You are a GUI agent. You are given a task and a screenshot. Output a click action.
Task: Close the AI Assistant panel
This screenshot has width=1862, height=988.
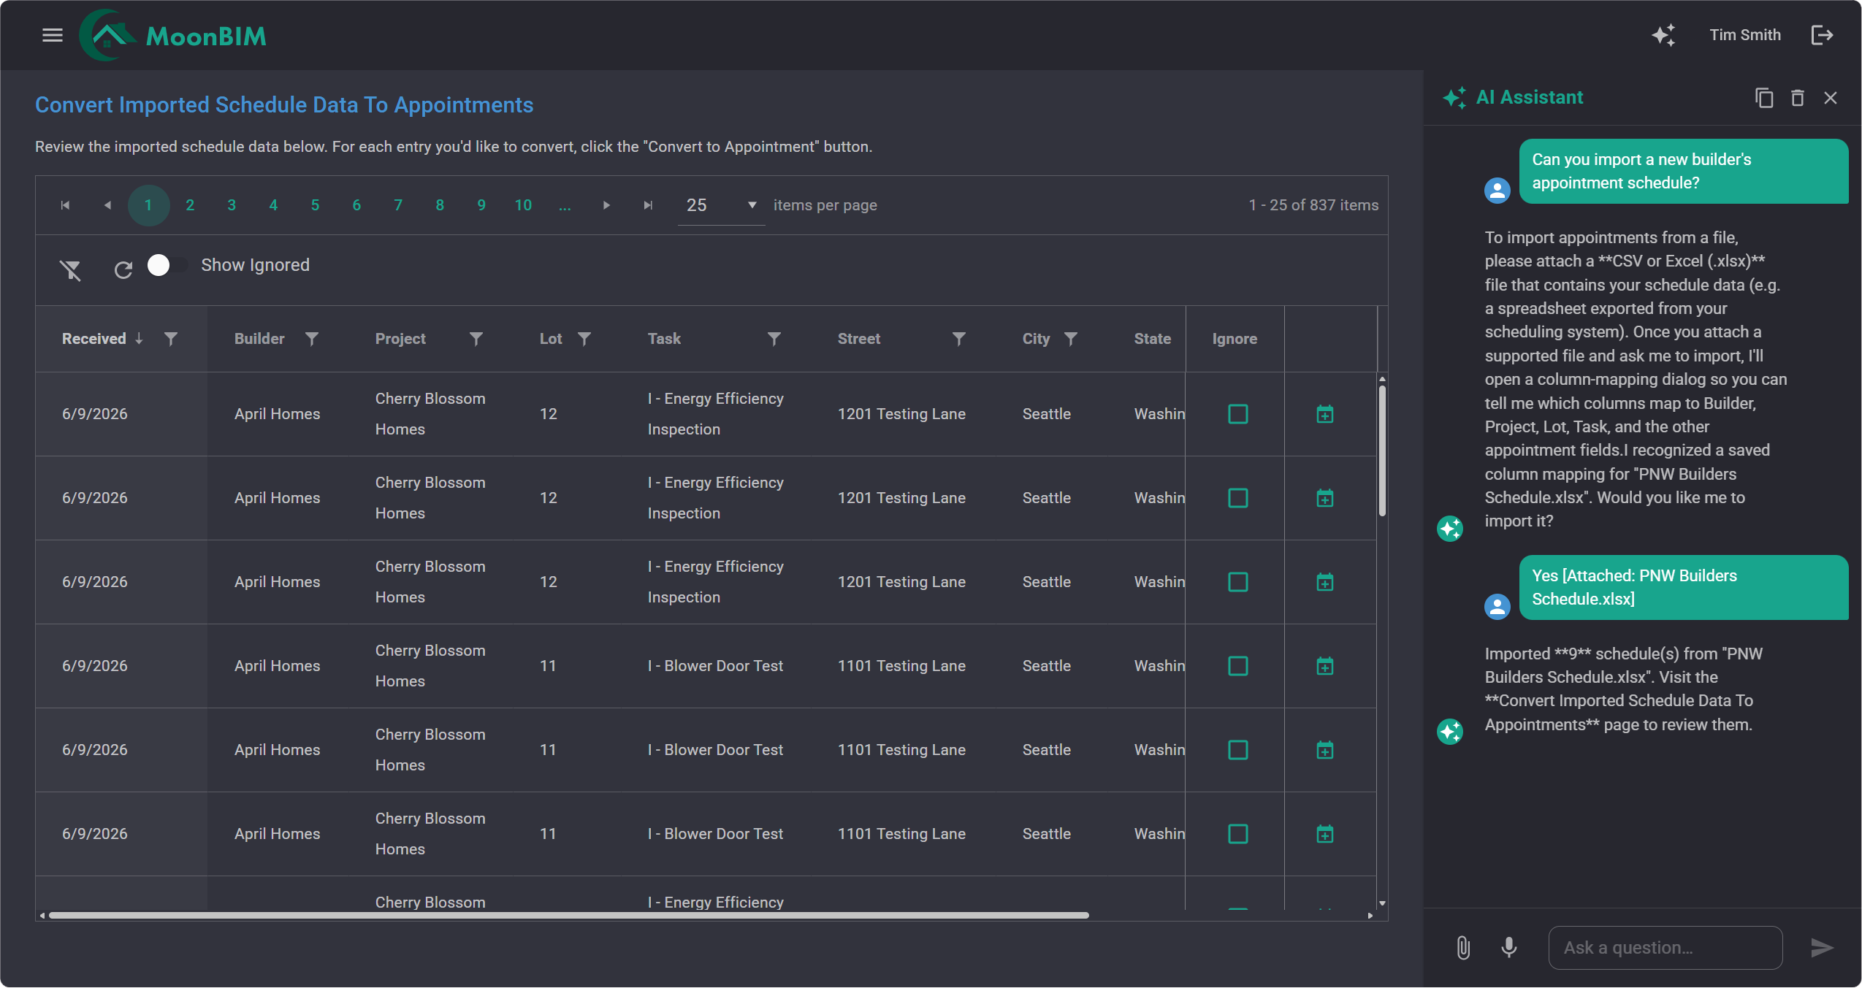pos(1830,98)
